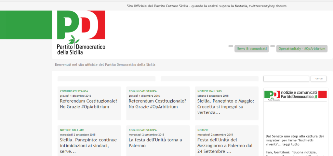The image size is (333, 156).
Task: Open the OperationItaly - #OpArbitrium menu
Action: tap(302, 49)
